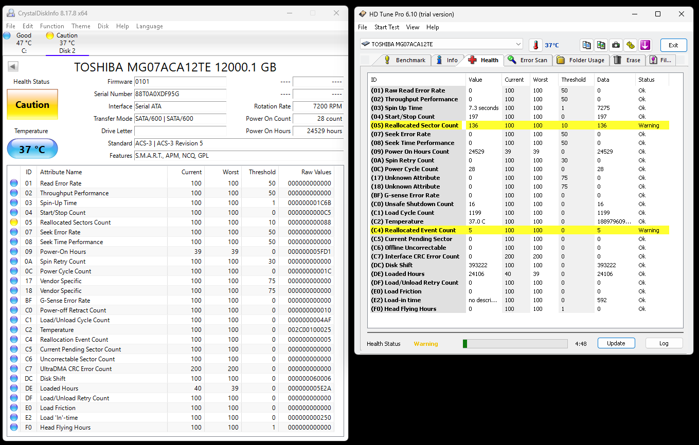The image size is (699, 445).
Task: Select the (05) Reallocated Sector Count row
Action: pos(519,125)
